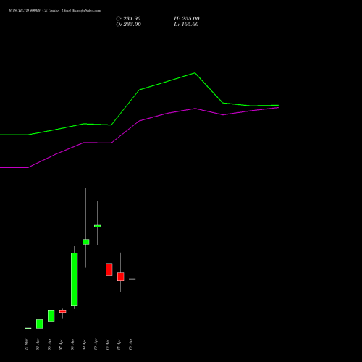The height and width of the screenshot is (362, 362).
Task: Select the green candlestick on 09 Apr
Action: pyautogui.click(x=86, y=242)
